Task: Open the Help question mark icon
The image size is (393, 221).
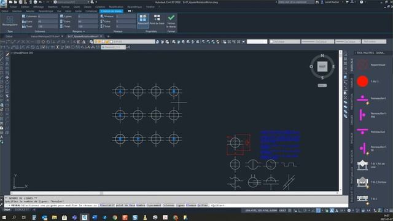Action: (x=362, y=2)
